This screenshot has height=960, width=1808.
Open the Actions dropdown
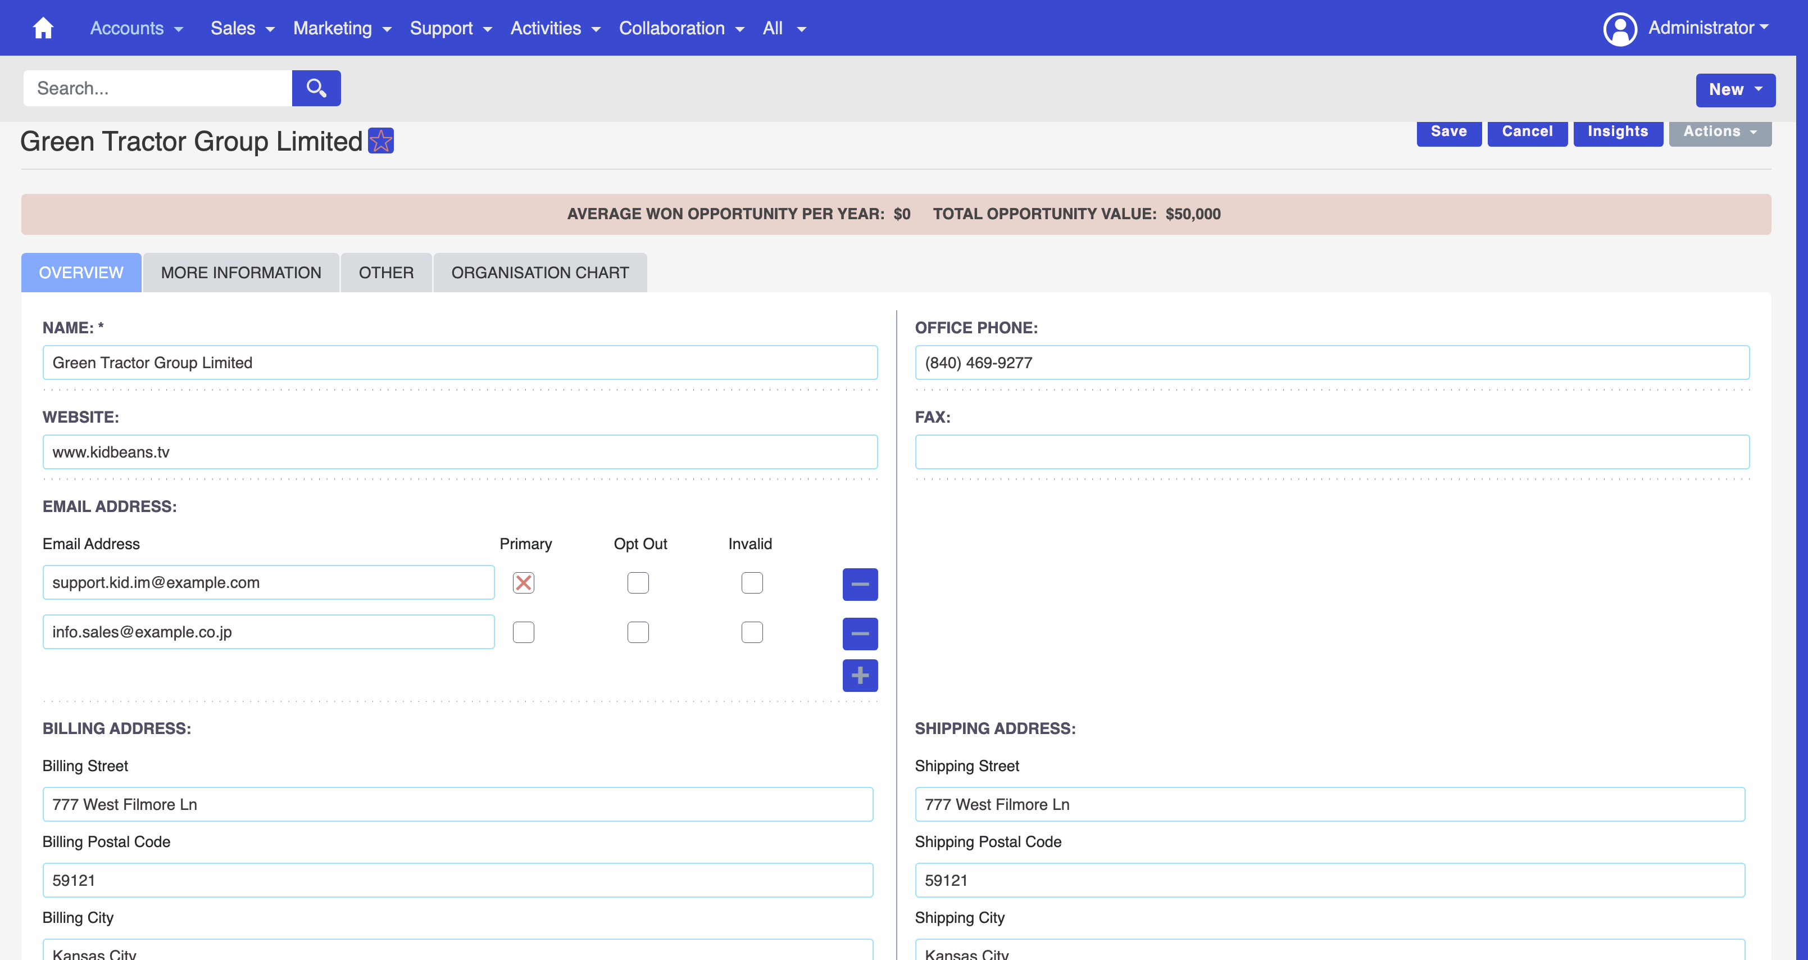[1720, 132]
